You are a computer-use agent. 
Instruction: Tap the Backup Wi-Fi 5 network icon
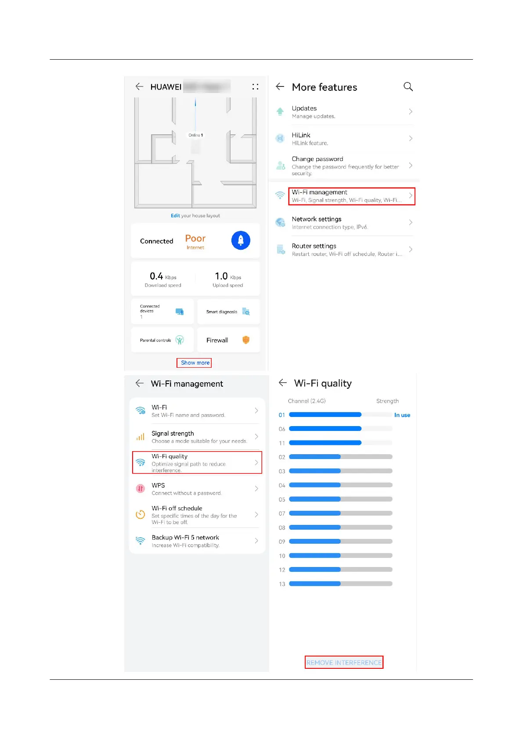140,541
